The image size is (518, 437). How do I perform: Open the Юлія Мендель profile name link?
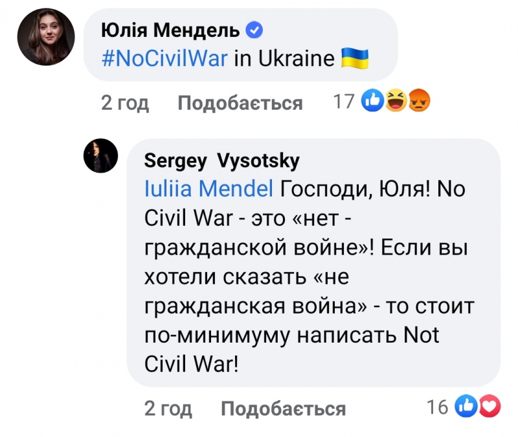coord(171,30)
